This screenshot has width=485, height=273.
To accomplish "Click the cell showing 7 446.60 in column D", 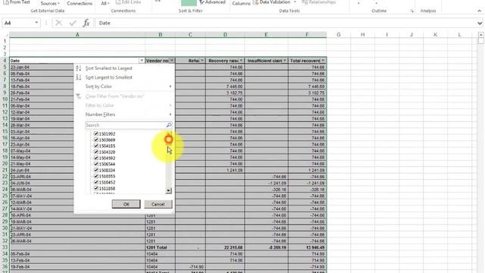I will [225, 86].
